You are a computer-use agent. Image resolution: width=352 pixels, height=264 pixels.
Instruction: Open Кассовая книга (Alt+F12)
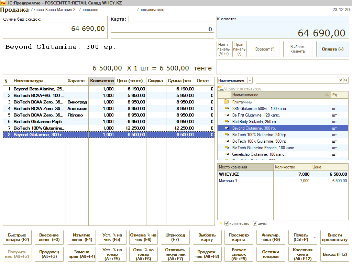303,254
